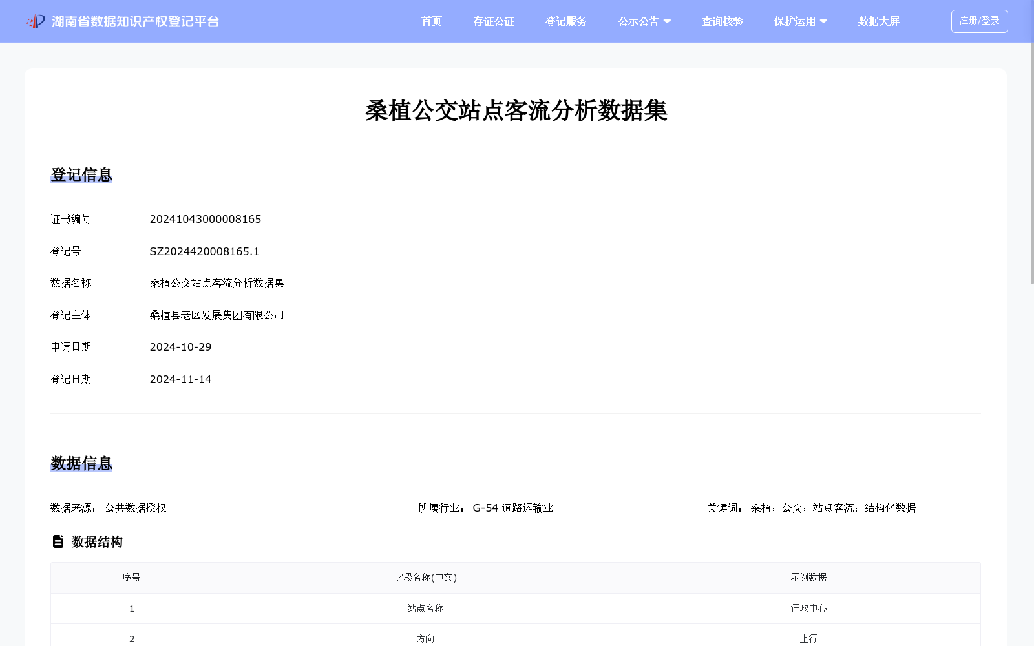Screen dimensions: 1034x646
Task: Click data name value under 数据名称
Action: point(217,283)
